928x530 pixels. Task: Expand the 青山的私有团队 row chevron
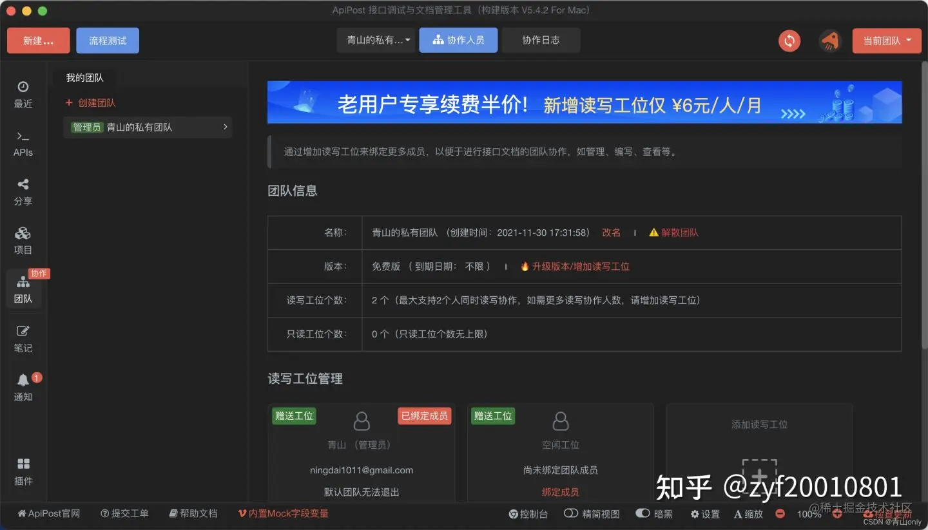pos(225,127)
